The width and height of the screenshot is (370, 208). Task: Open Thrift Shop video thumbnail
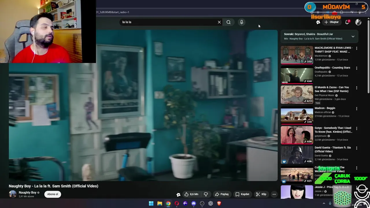tap(297, 55)
